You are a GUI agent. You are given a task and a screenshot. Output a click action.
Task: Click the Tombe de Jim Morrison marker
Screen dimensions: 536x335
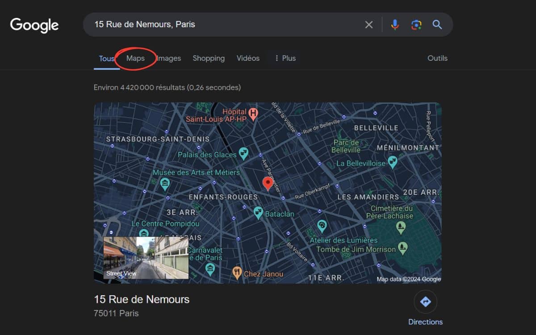(x=403, y=248)
